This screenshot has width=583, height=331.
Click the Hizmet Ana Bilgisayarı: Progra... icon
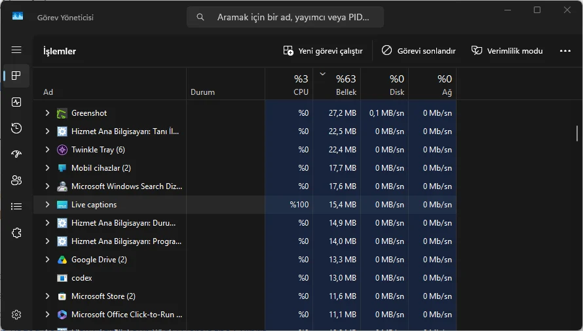click(x=62, y=241)
